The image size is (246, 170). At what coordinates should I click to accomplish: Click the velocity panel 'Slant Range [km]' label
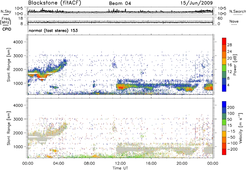point(9,128)
